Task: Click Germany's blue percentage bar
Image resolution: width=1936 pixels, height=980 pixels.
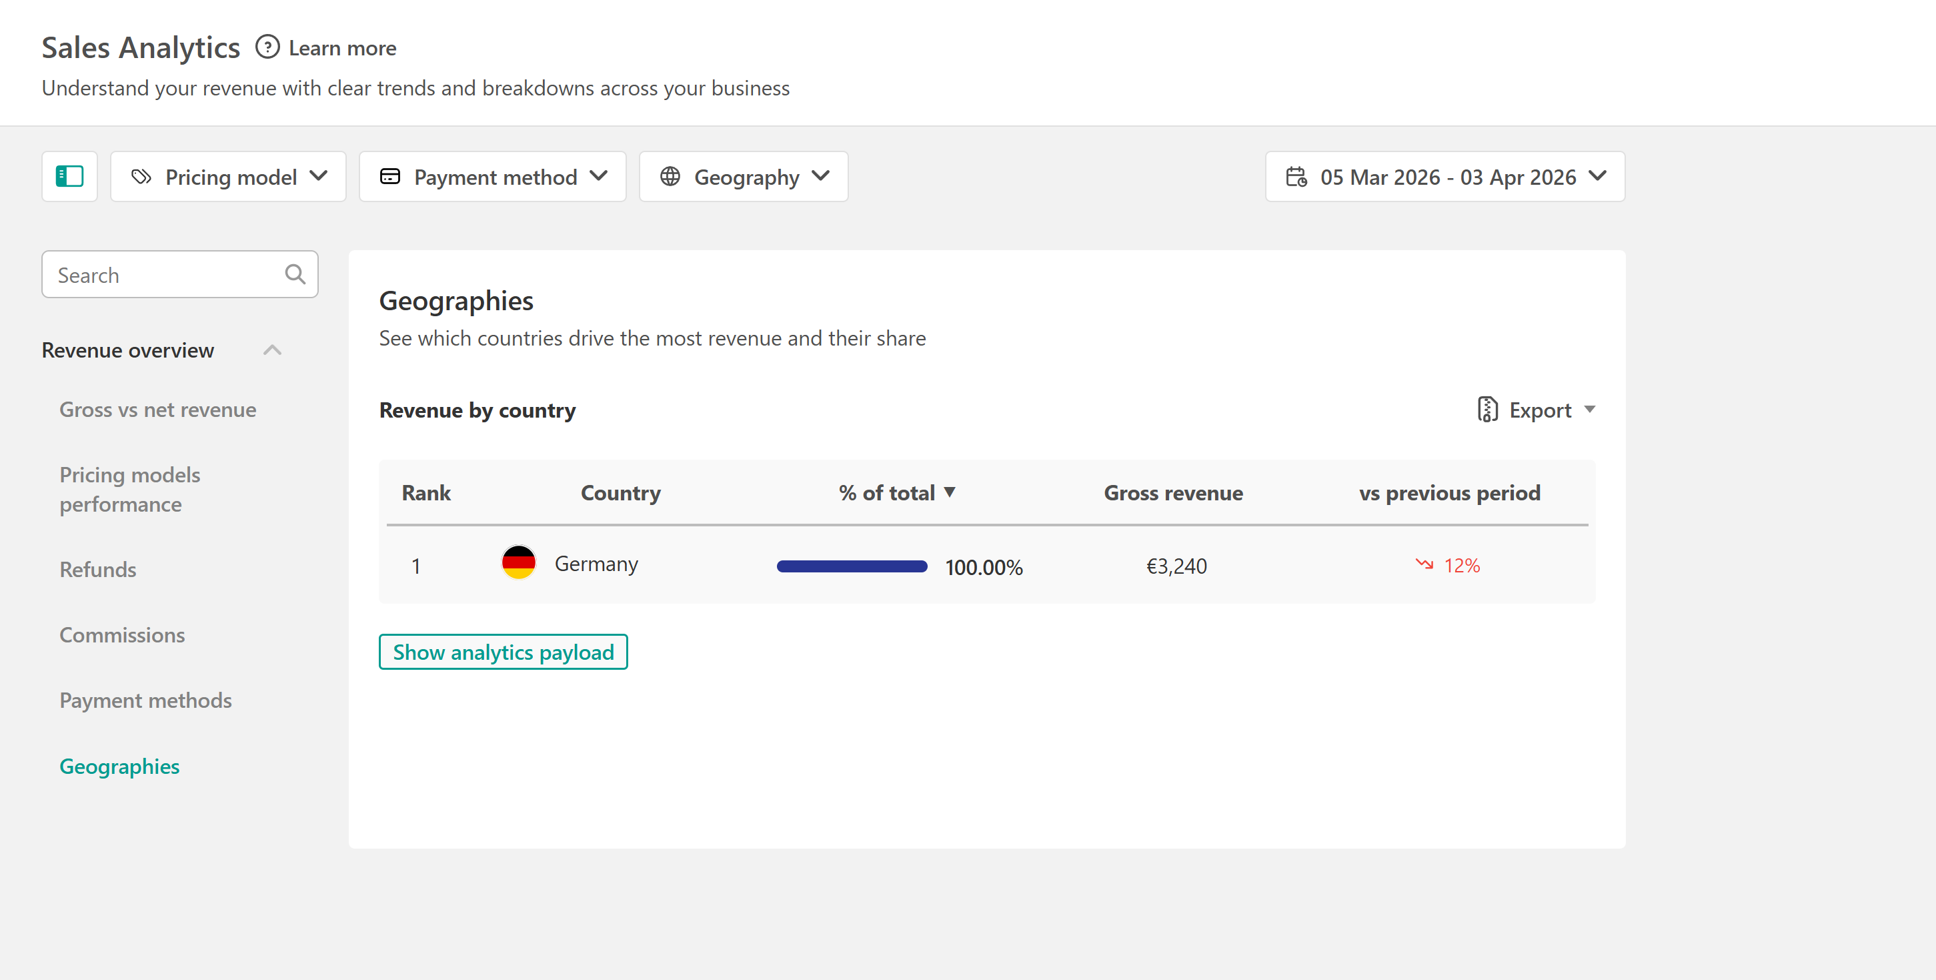Action: (x=852, y=566)
